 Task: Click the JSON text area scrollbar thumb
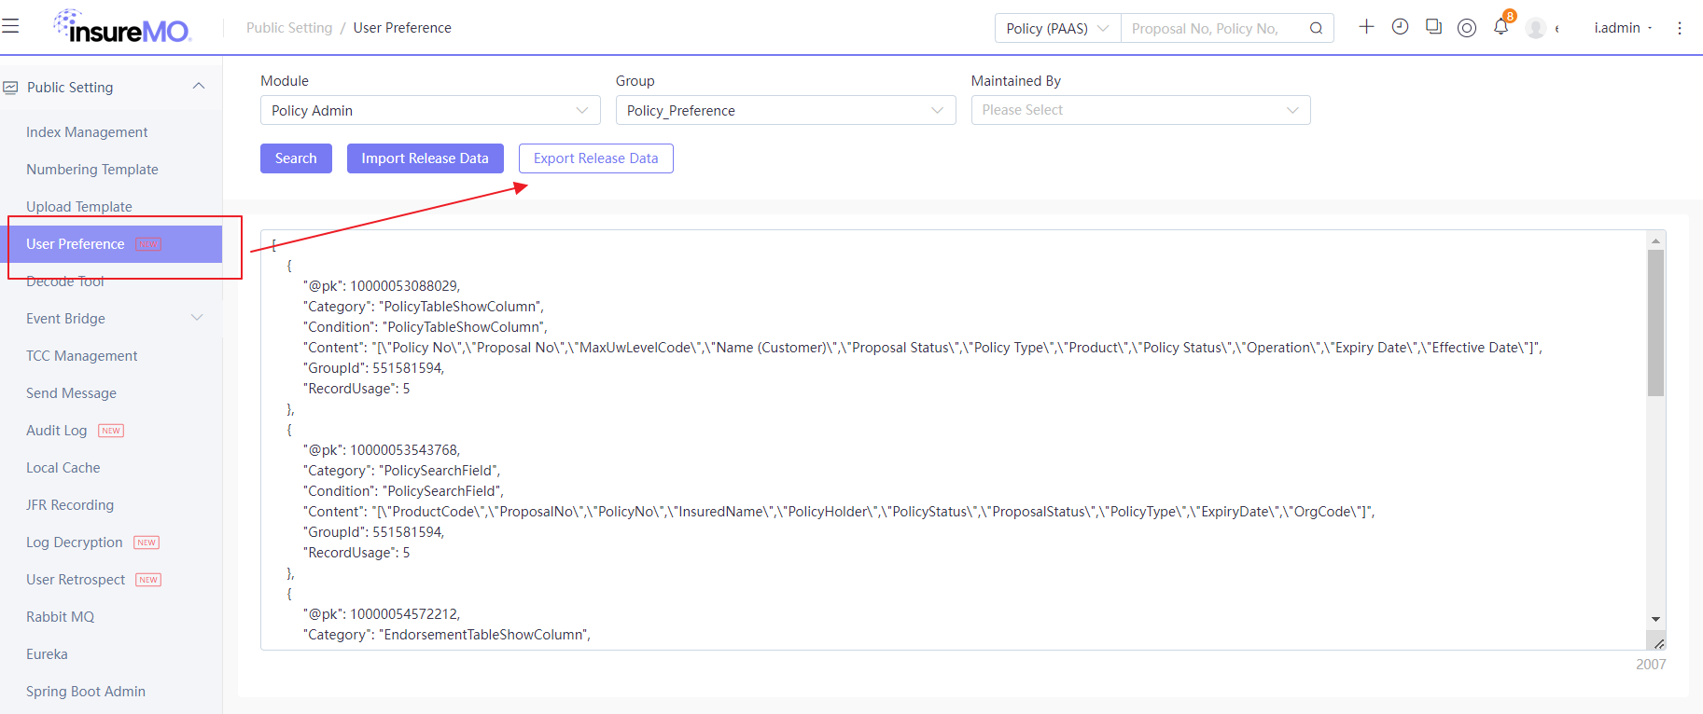tap(1656, 323)
